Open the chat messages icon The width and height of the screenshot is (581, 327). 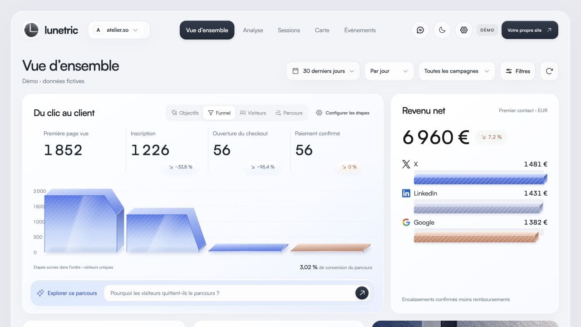point(420,30)
